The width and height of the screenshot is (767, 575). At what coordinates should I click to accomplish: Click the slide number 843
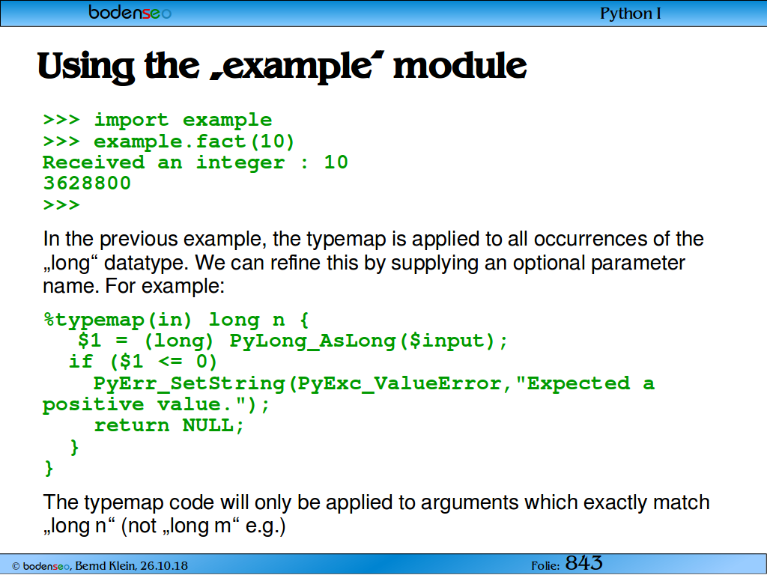point(584,563)
